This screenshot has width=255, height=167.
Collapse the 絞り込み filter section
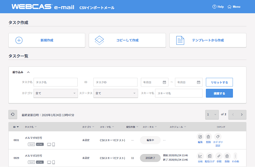point(28,72)
